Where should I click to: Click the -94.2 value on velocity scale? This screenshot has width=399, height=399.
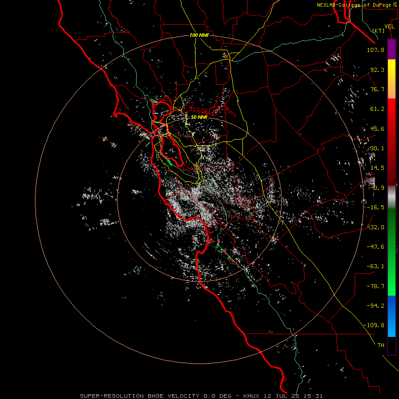point(376,306)
